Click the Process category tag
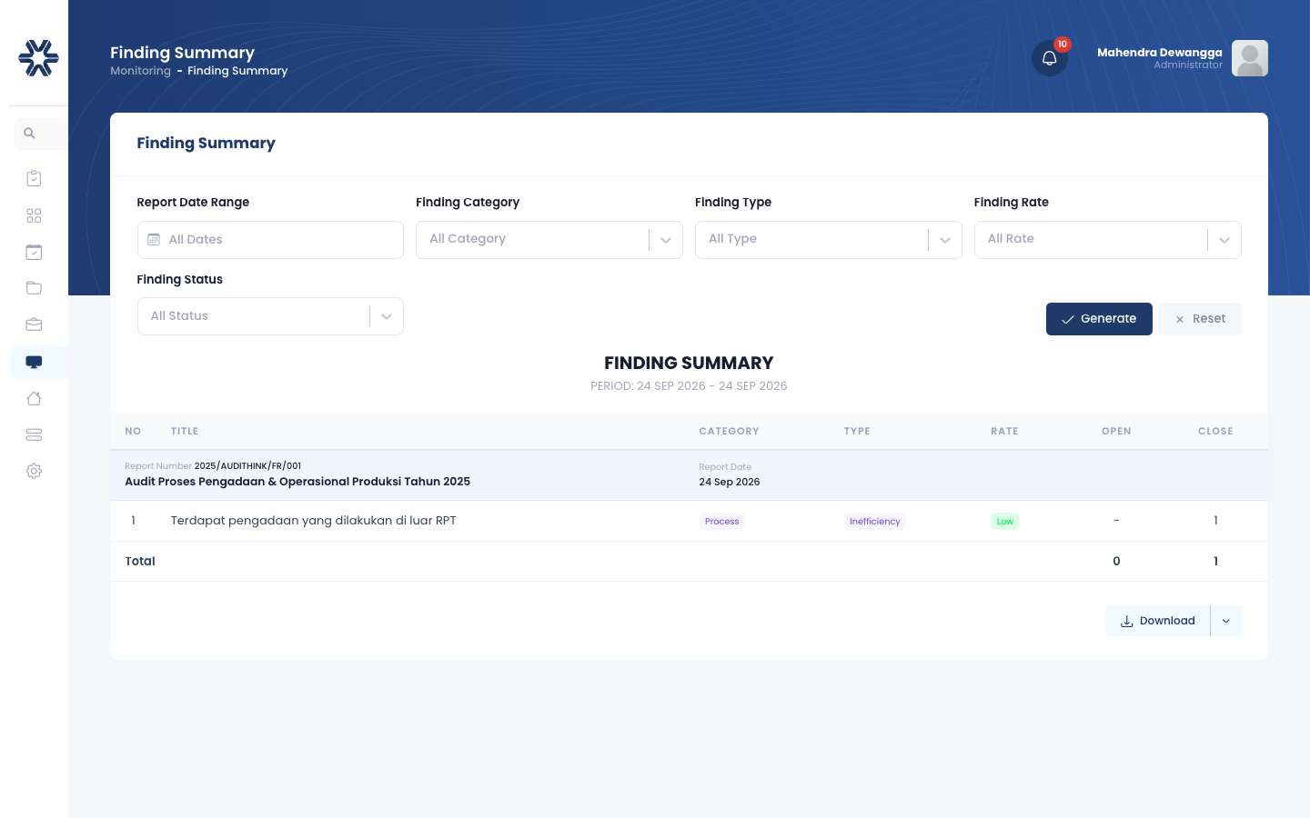 point(722,522)
